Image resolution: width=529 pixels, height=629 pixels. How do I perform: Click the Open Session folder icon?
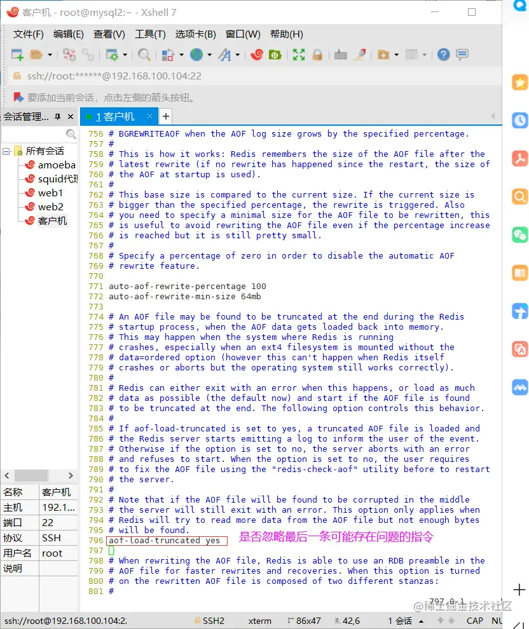[x=36, y=55]
